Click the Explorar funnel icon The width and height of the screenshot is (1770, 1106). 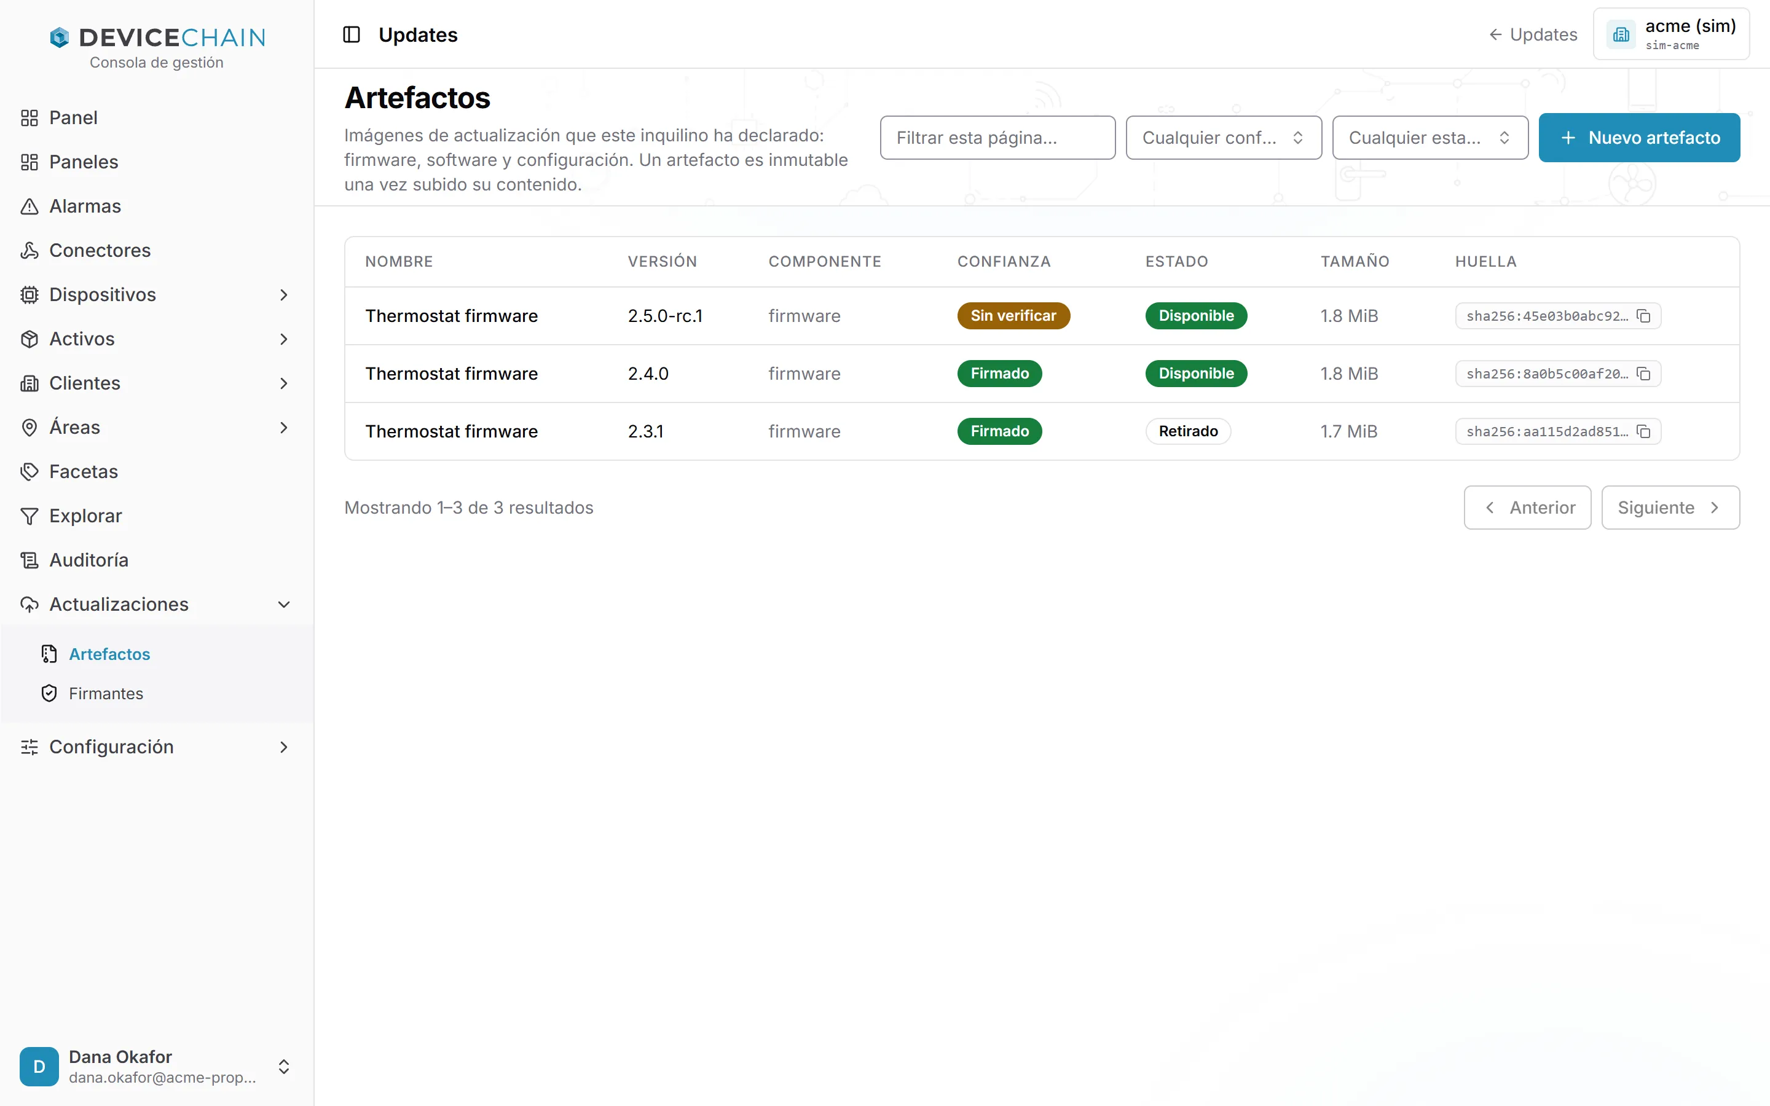[x=29, y=516]
